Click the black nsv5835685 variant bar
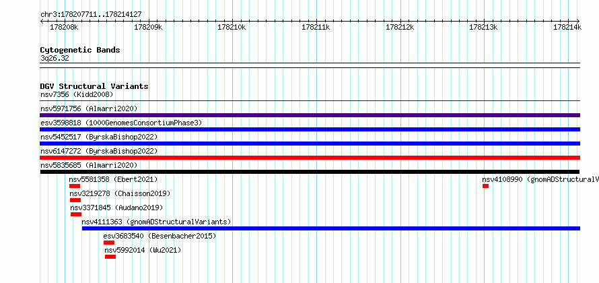 point(310,172)
